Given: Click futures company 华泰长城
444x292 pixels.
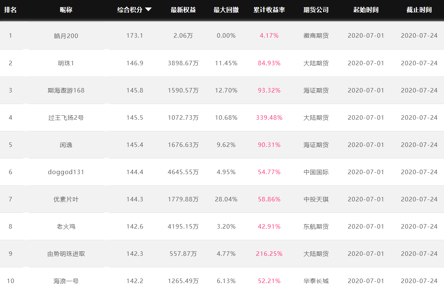Looking at the screenshot, I should tap(316, 281).
